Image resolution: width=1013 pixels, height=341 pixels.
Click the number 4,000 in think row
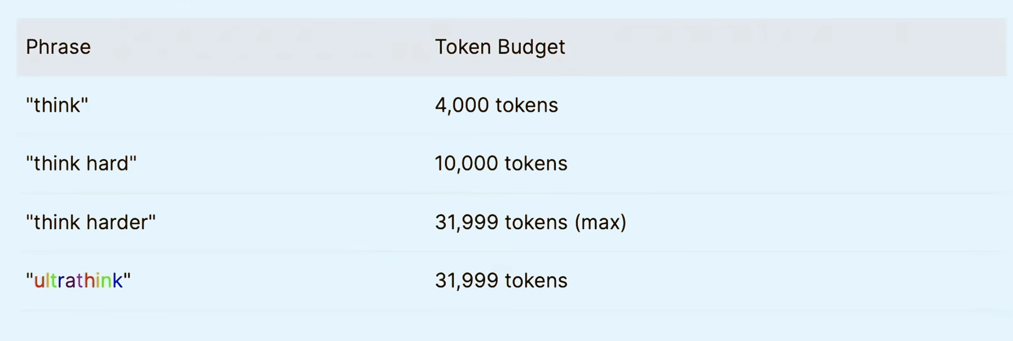tap(462, 105)
